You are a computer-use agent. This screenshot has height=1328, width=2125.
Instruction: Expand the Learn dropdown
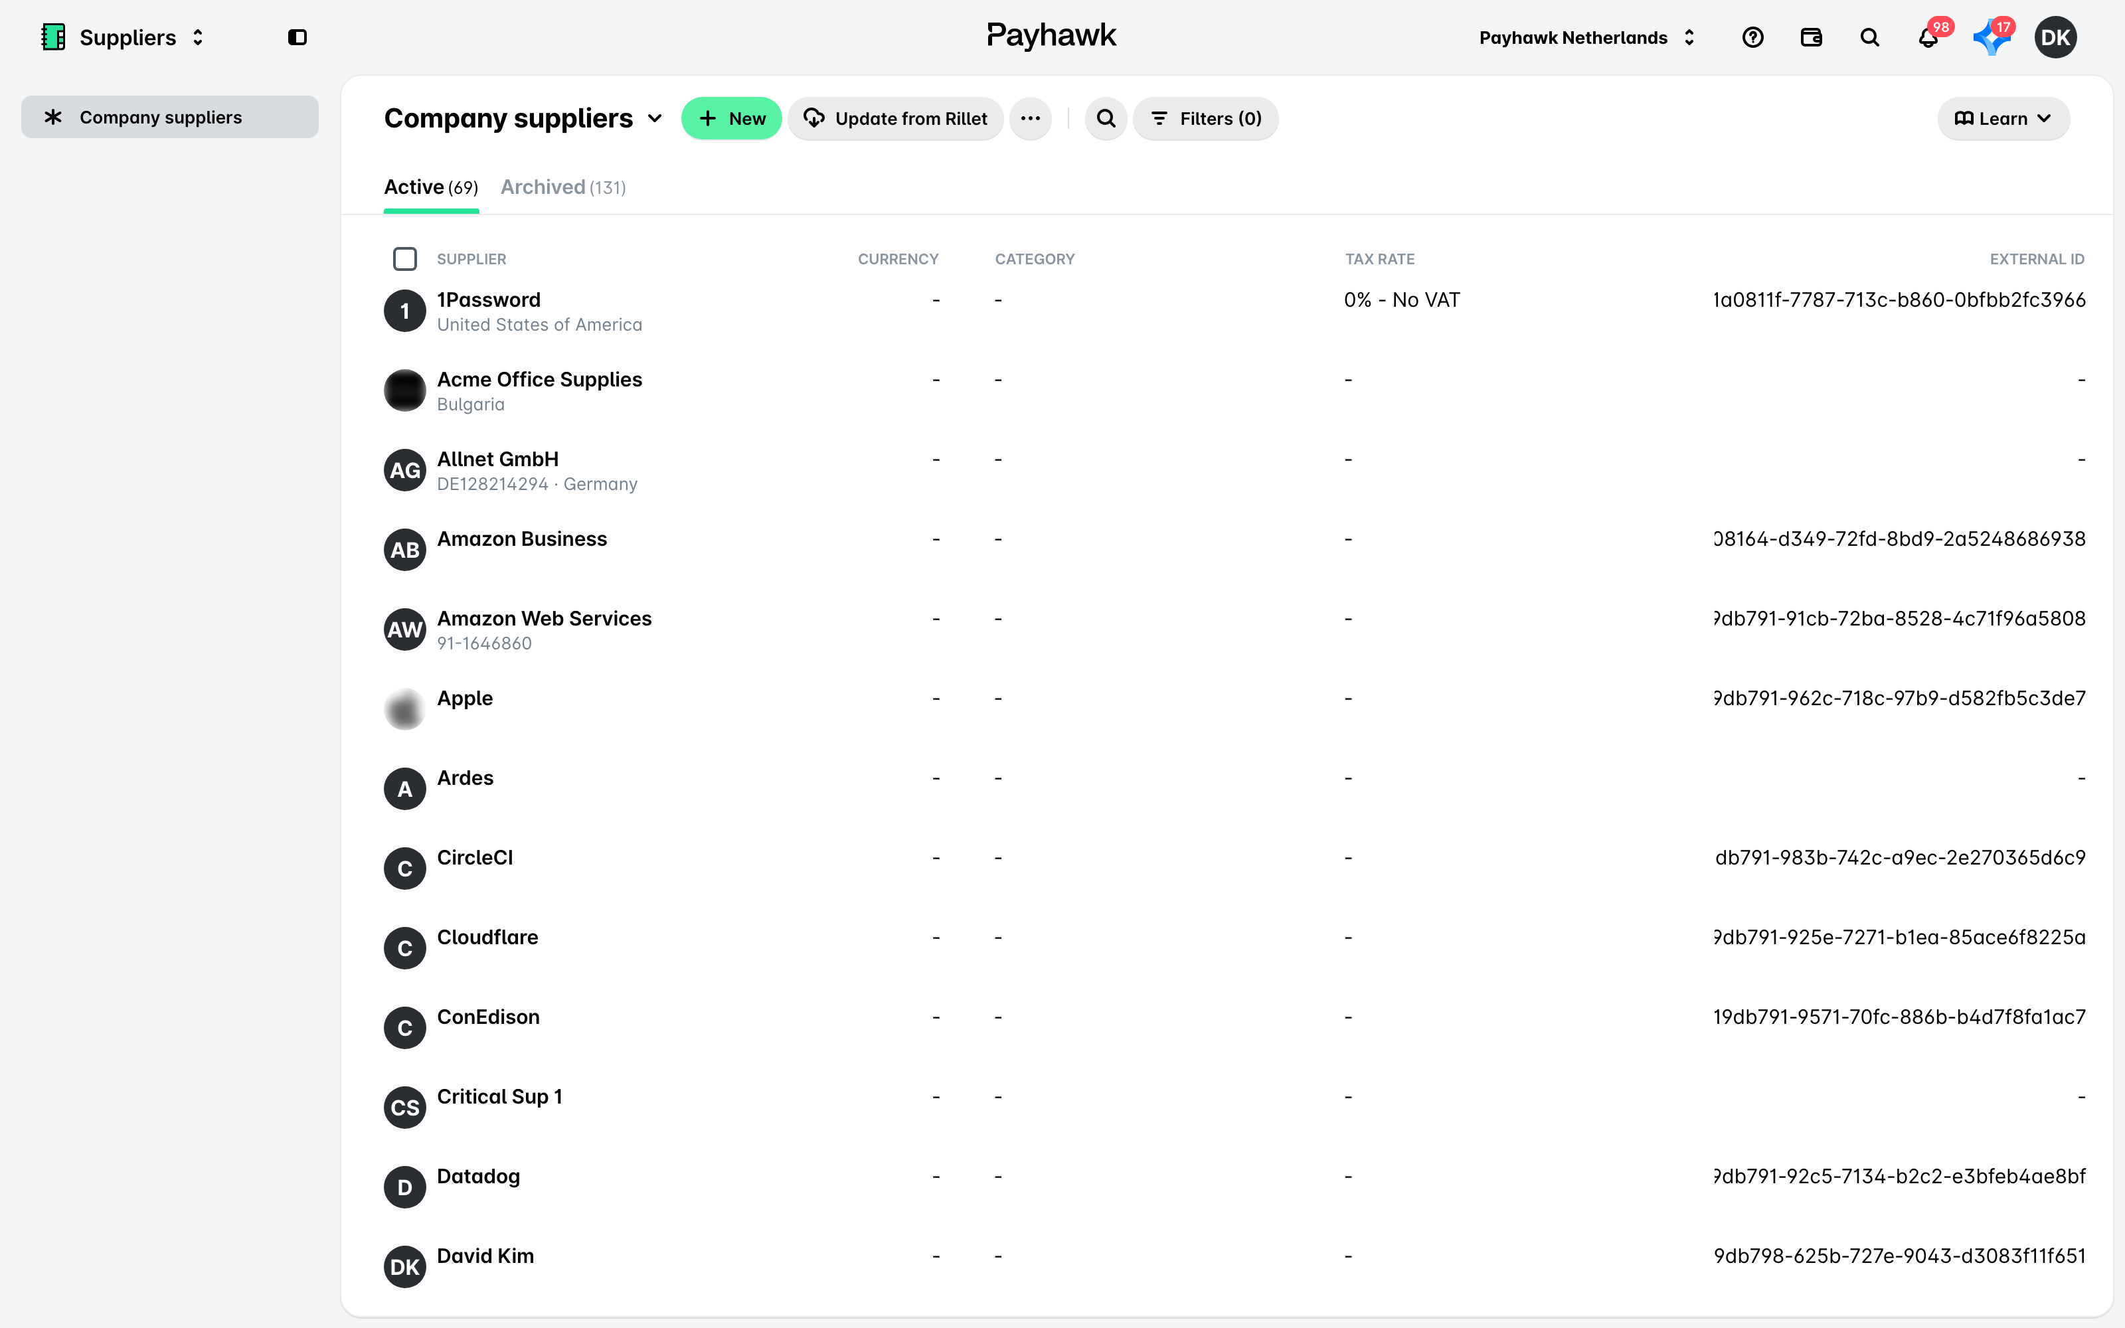coord(2003,119)
